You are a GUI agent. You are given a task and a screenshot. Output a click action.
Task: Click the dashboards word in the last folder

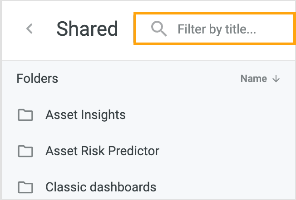[123, 187]
